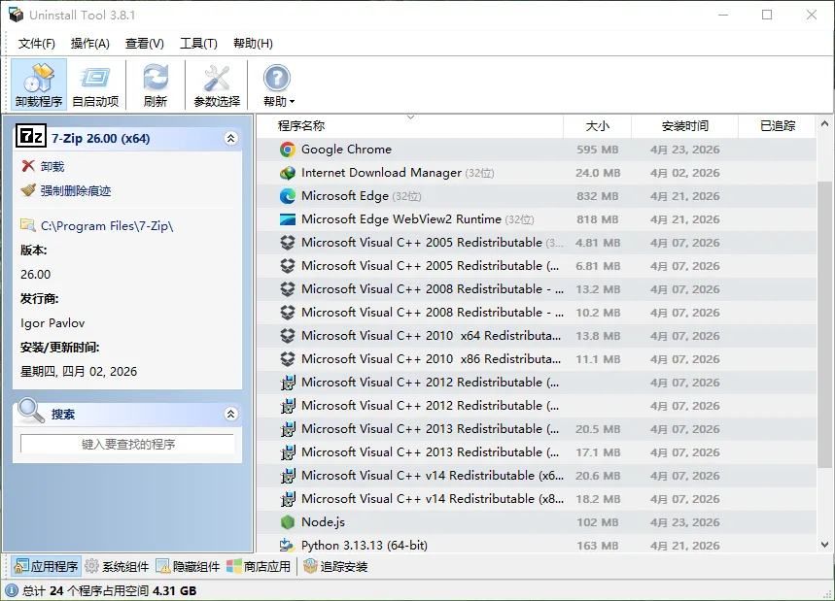Image resolution: width=835 pixels, height=601 pixels.
Task: Click the icon of Visual C++ 2005 6.81 MB
Action: [x=288, y=266]
